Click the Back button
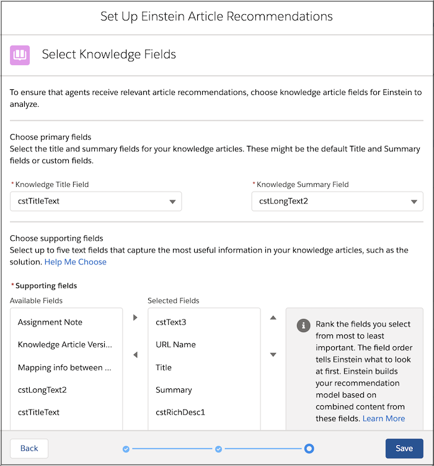Image resolution: width=434 pixels, height=466 pixels. tap(29, 449)
